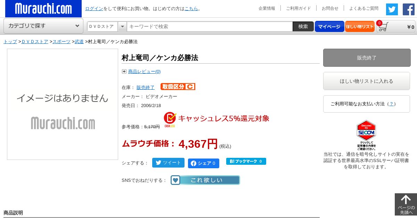Click the 検索 search button
Image resolution: width=417 pixels, height=219 pixels.
pos(303,26)
